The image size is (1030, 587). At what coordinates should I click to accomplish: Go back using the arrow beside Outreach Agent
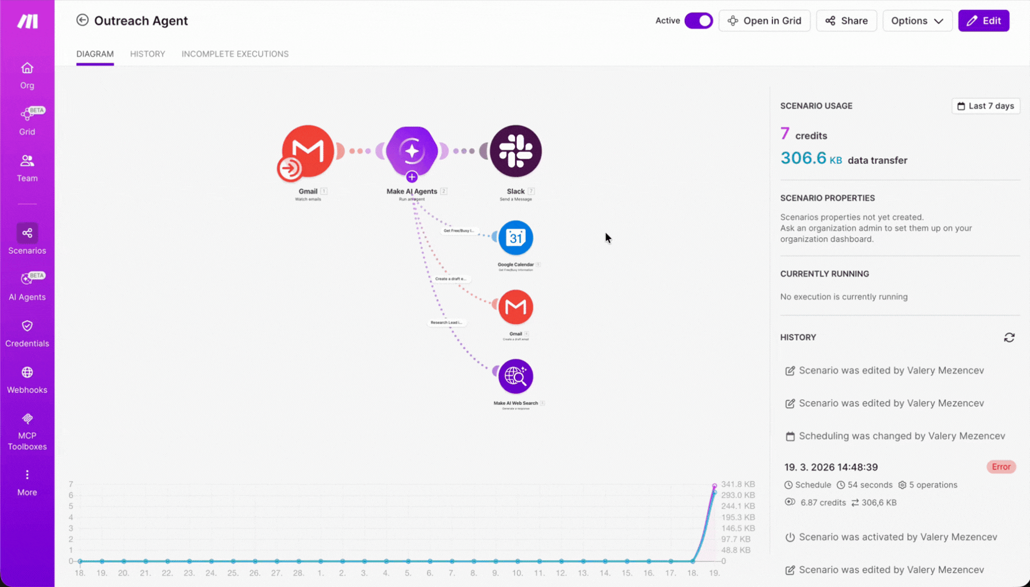point(82,20)
